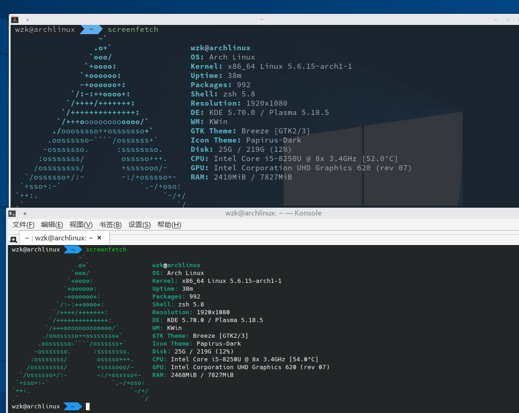Image resolution: width=519 pixels, height=413 pixels.
Task: Click the GPU line in the Konsole window
Action: [x=241, y=367]
